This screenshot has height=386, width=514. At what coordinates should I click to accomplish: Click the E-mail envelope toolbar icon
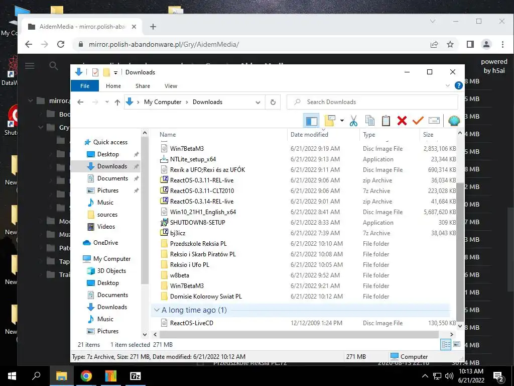coord(434,121)
